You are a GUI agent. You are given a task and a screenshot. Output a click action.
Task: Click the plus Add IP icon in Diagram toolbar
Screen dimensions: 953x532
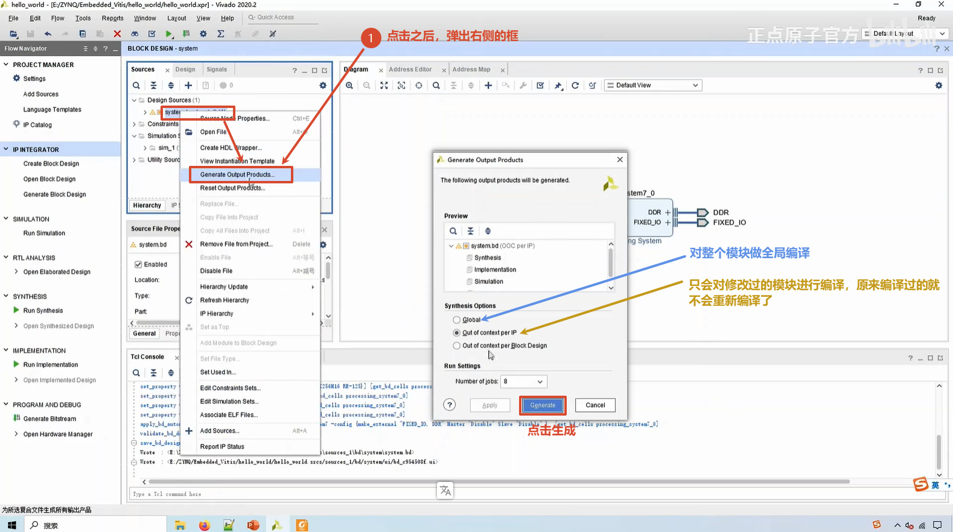pyautogui.click(x=488, y=86)
